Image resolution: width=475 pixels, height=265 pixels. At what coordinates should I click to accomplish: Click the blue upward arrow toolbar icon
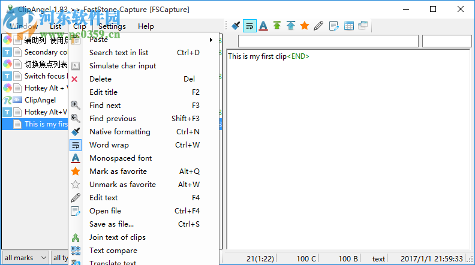[291, 26]
